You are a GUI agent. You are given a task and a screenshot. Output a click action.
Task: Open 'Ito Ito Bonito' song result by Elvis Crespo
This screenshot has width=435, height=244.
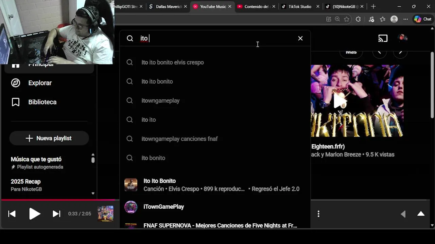coord(215,185)
